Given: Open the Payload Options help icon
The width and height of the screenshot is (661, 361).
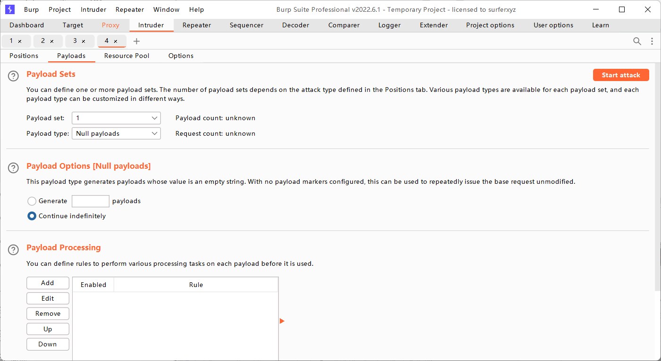Looking at the screenshot, I should coord(14,168).
